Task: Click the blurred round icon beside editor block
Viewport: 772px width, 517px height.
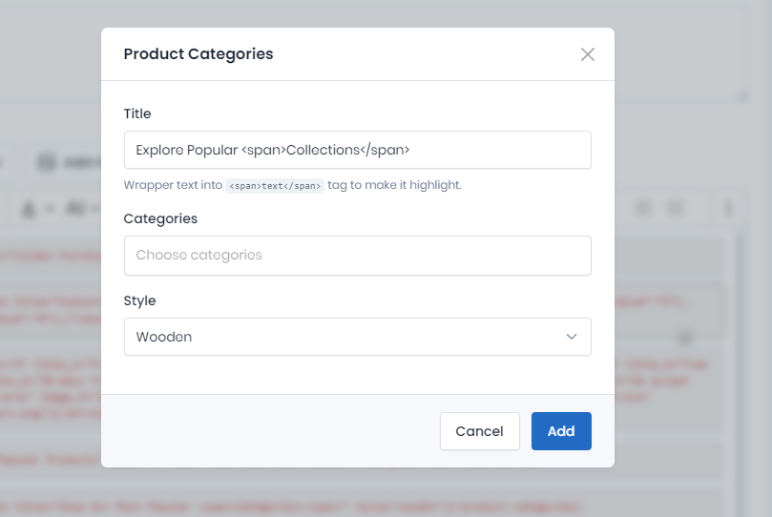Action: click(684, 337)
